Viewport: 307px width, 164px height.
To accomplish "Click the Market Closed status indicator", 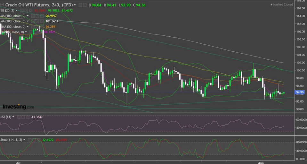I will click(282, 4).
